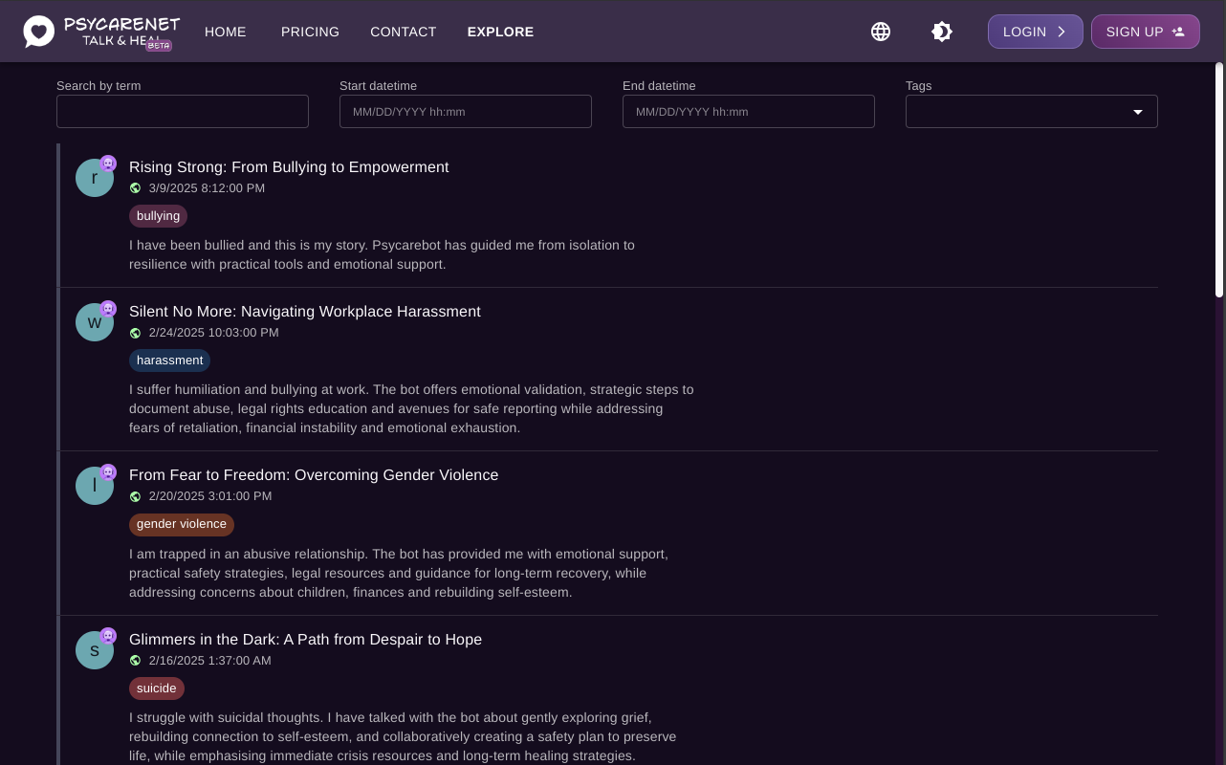Click bot badge on the 'w' avatar
The image size is (1226, 765).
pos(108,308)
